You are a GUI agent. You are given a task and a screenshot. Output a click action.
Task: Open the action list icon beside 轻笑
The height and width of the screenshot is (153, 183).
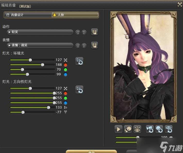coord(94,32)
